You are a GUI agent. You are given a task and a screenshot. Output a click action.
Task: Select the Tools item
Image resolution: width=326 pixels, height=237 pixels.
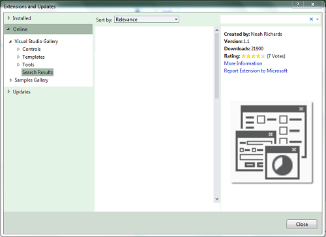click(x=28, y=65)
